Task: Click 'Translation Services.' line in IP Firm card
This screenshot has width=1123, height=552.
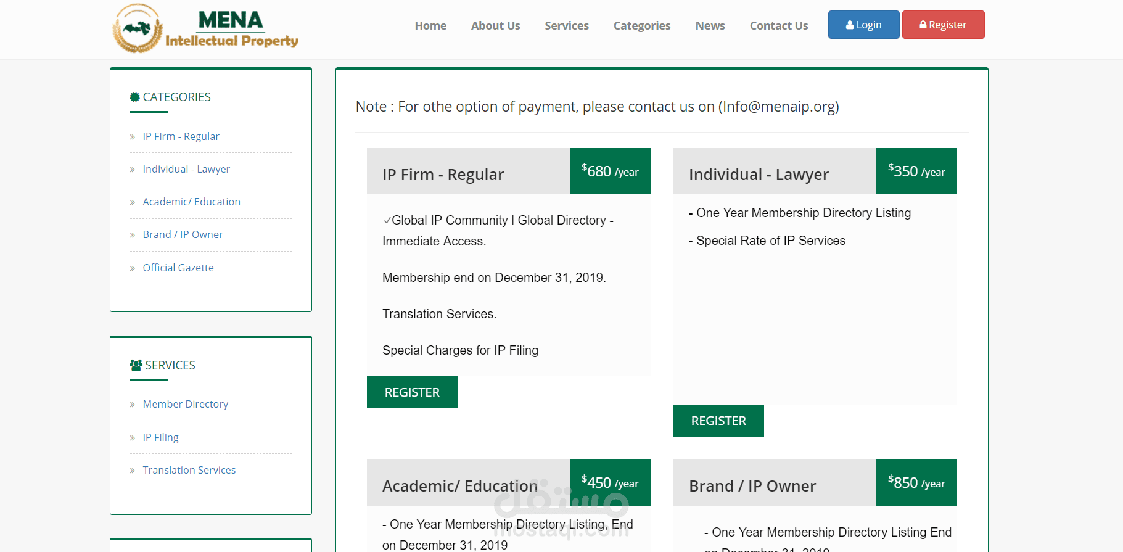Action: [439, 314]
